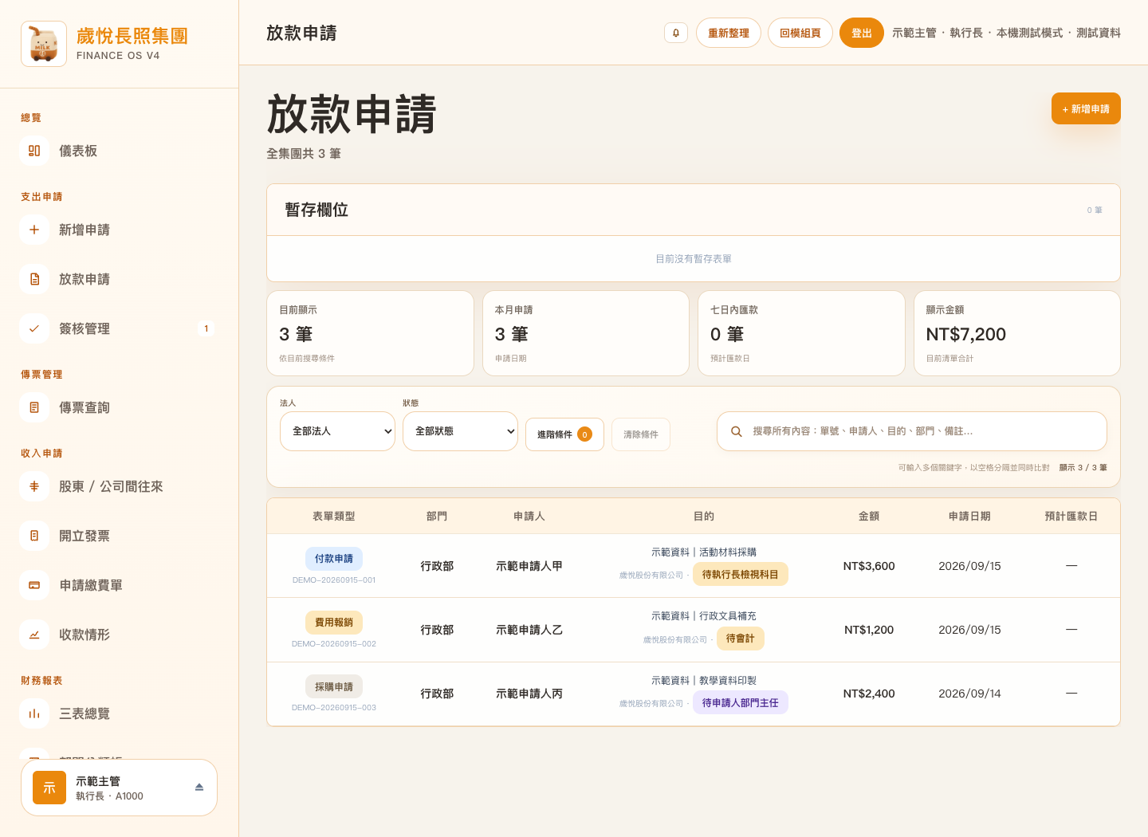Click the 清除條件 button

[x=641, y=434]
